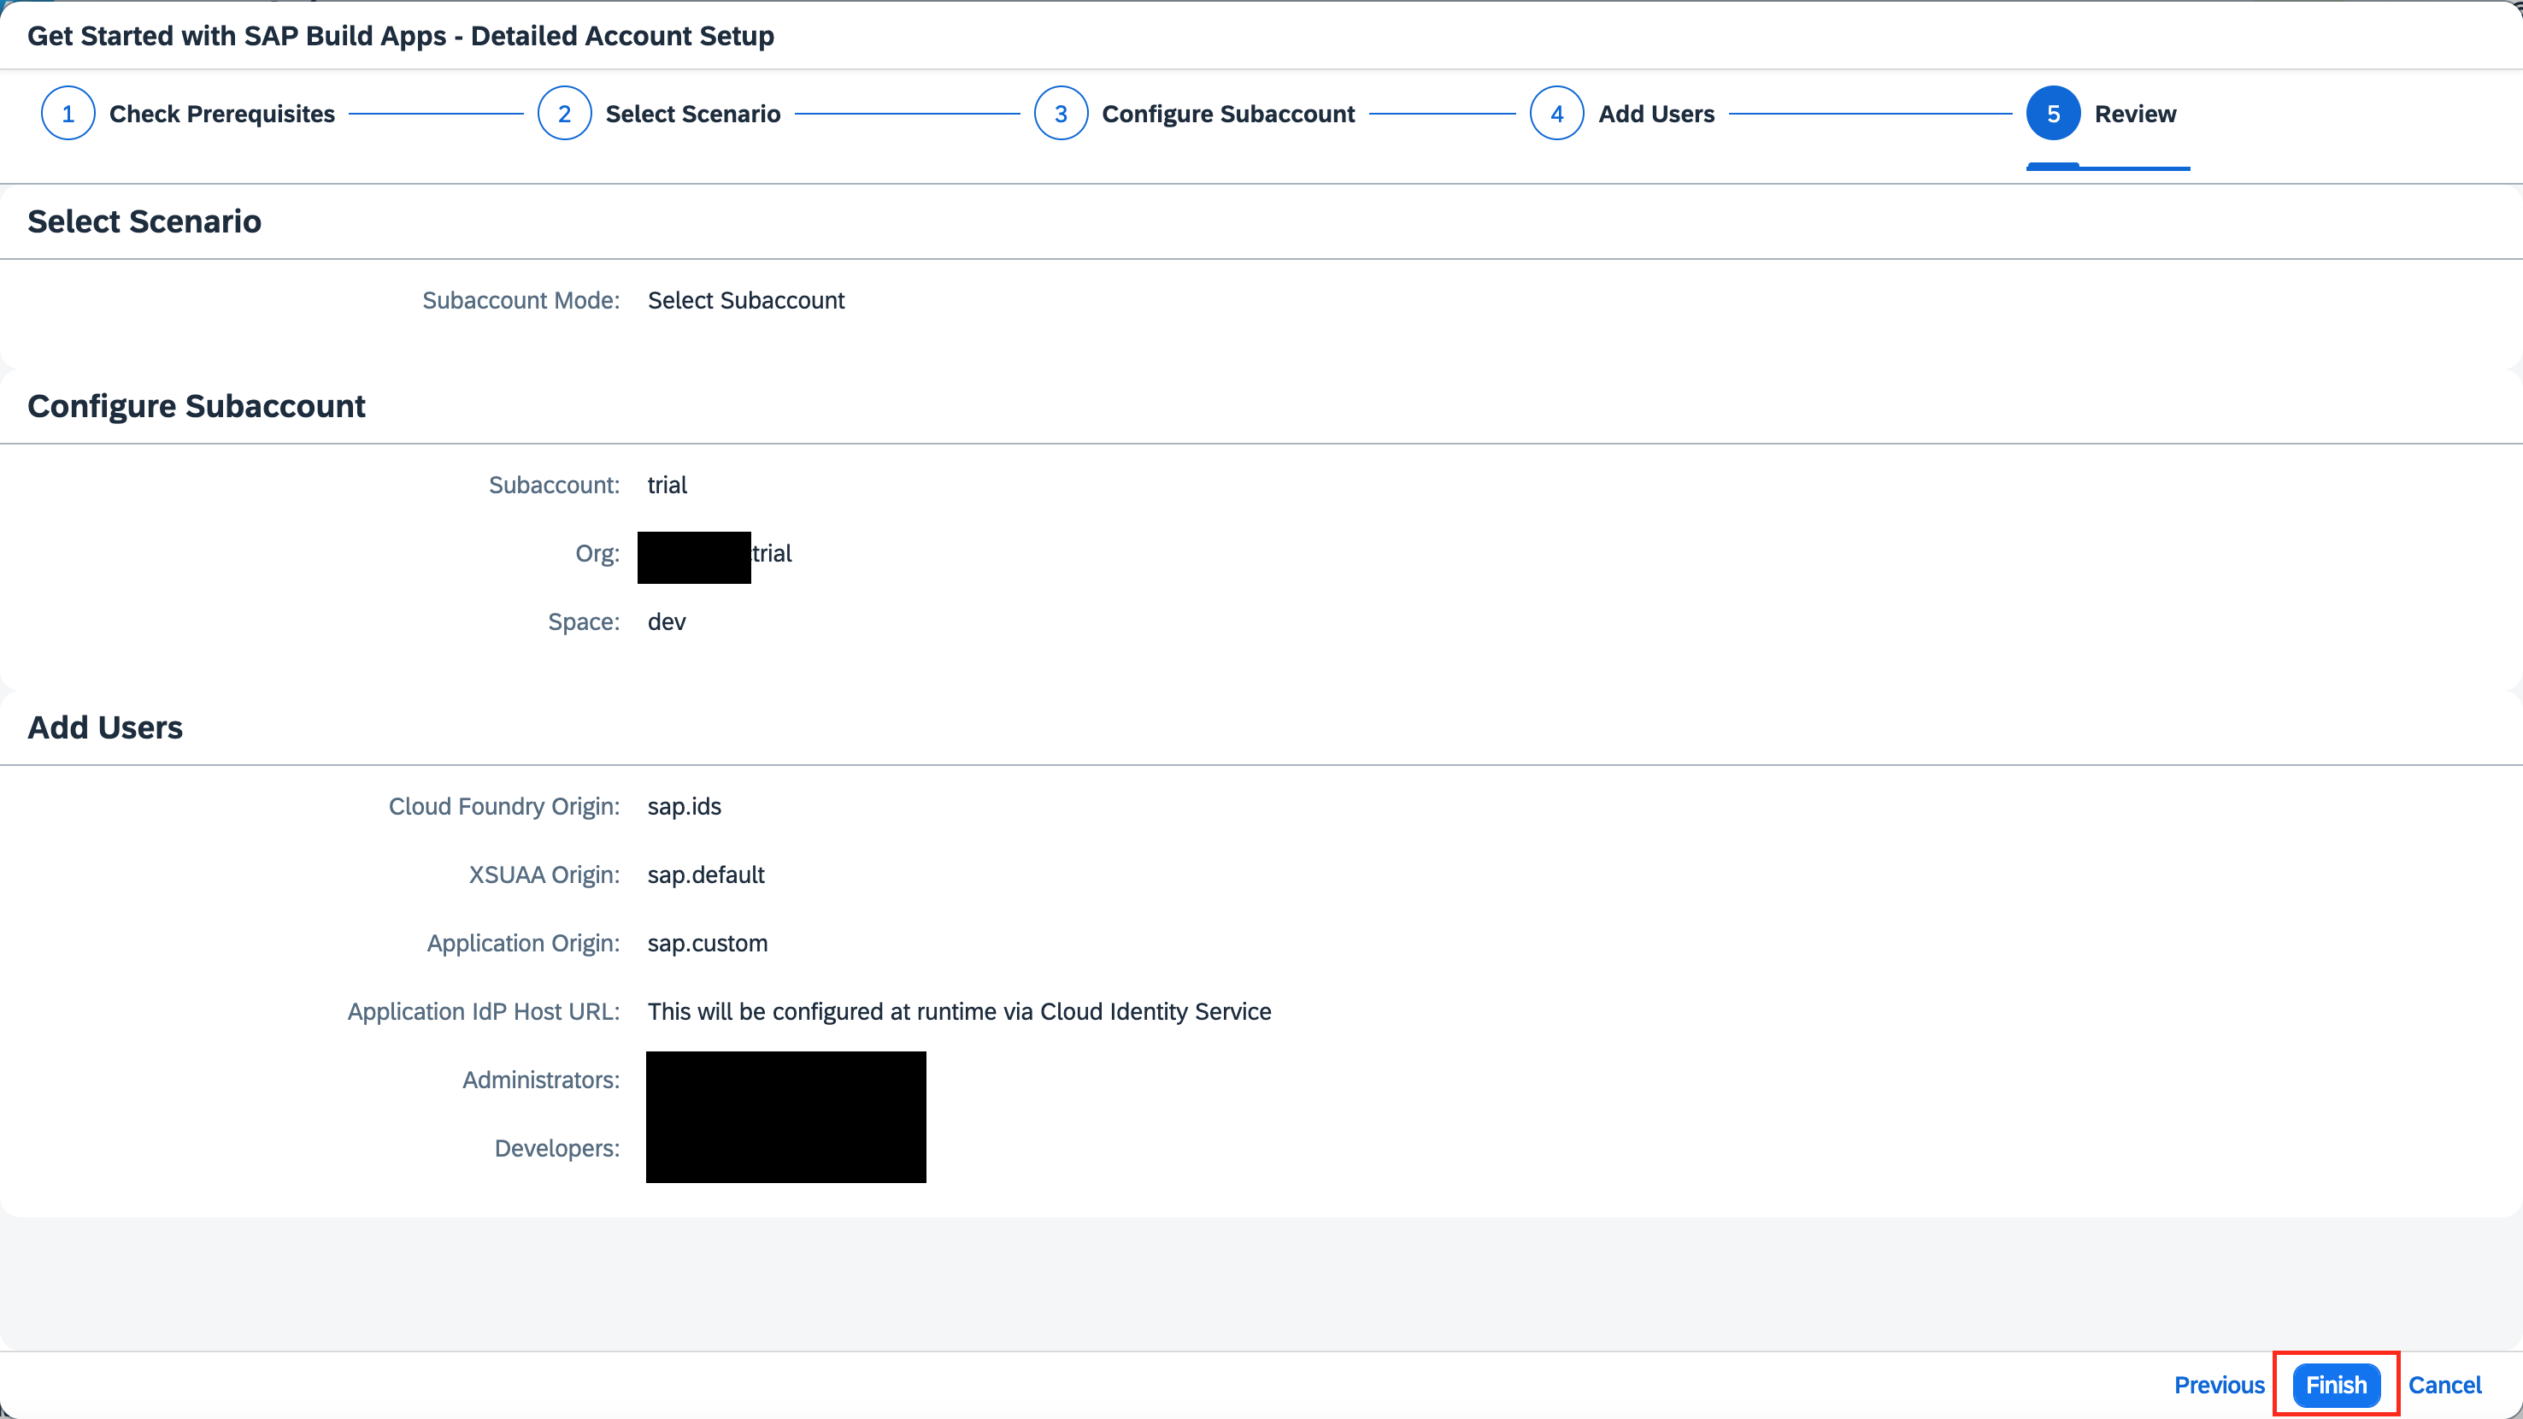Click the dialog title Get Started text
This screenshot has height=1419, width=2523.
pos(401,35)
